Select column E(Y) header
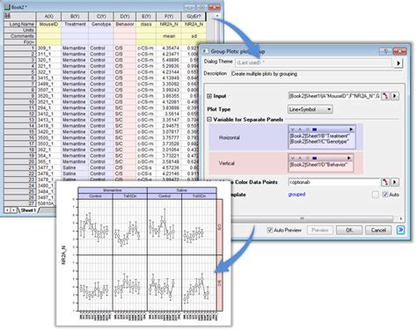The image size is (417, 331). (146, 17)
